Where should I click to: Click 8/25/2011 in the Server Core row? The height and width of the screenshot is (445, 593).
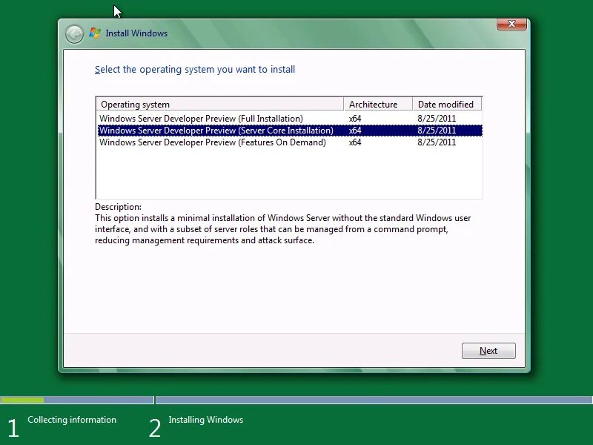[437, 131]
